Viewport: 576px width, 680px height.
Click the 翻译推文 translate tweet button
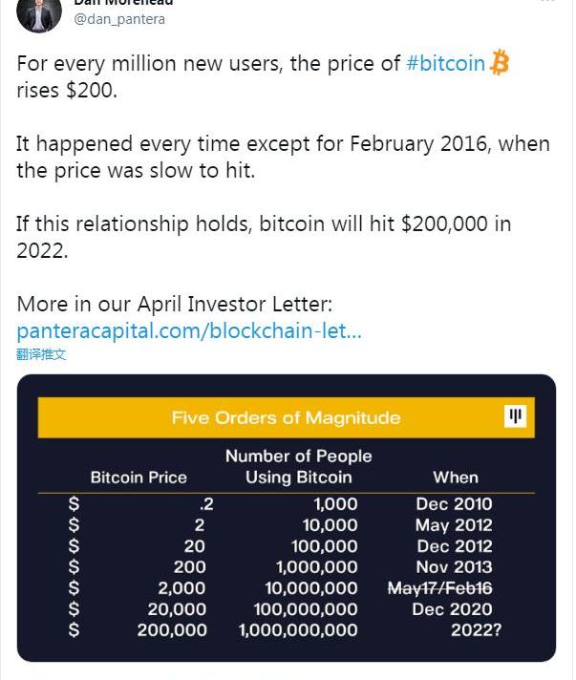click(x=41, y=354)
